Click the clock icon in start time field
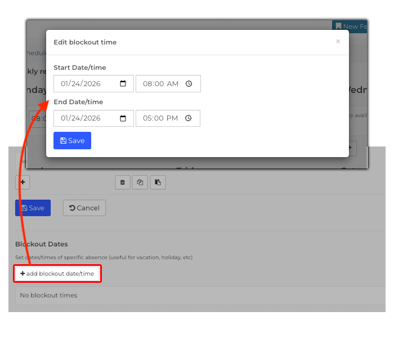Image resolution: width=394 pixels, height=338 pixels. pyautogui.click(x=189, y=84)
